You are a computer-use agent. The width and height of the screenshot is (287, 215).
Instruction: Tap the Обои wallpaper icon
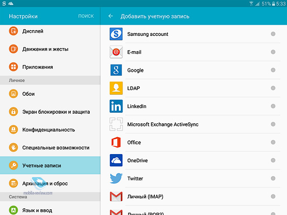[13, 94]
